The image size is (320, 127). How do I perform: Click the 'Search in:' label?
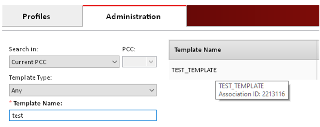pos(24,49)
